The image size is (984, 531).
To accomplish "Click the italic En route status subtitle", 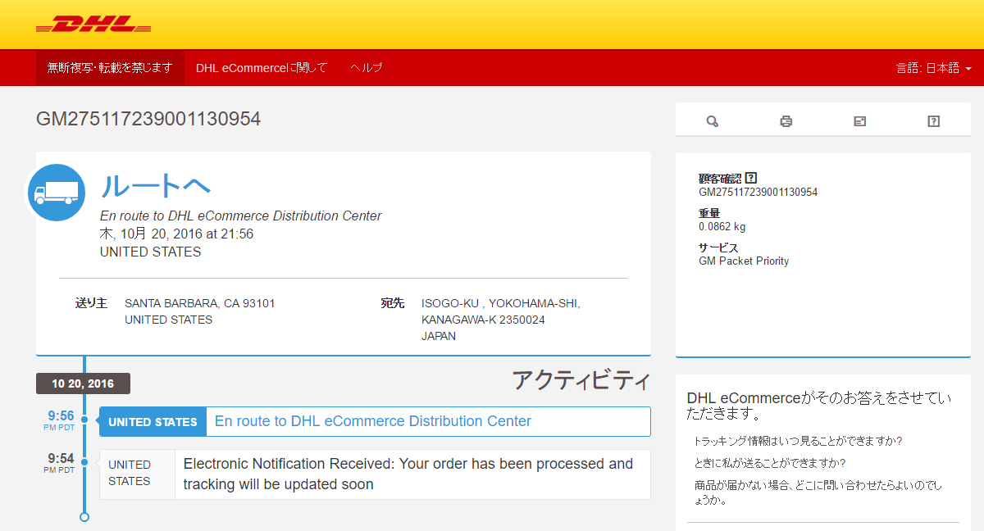I will (241, 216).
